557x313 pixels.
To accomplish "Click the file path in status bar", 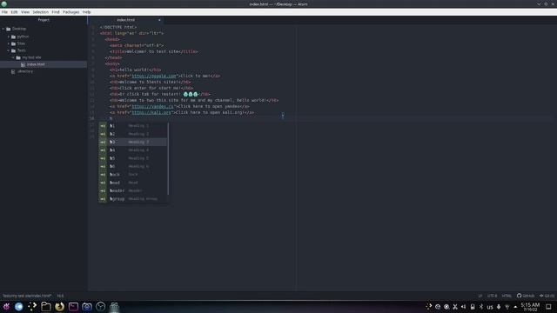I will [27, 296].
